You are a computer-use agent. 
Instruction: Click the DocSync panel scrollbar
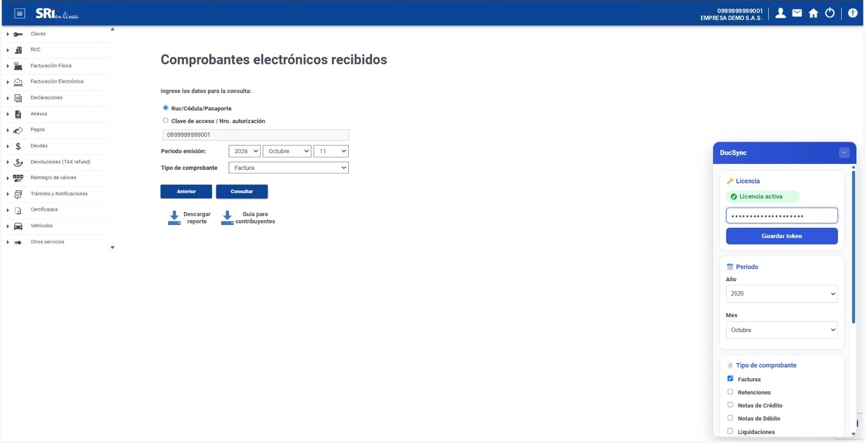(x=854, y=247)
